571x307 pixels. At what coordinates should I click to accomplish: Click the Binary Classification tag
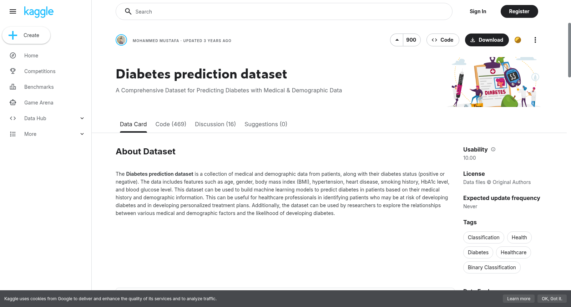coord(492,267)
